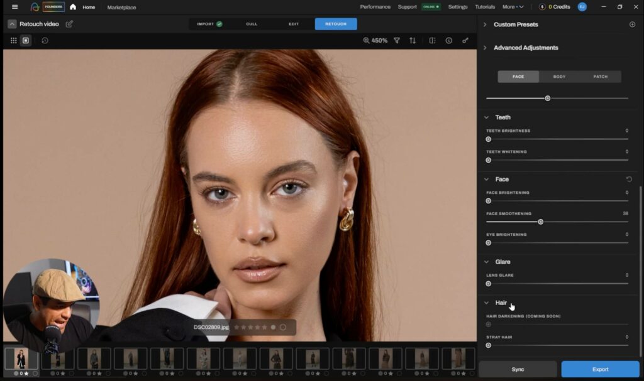Switch to grid view in the toolbar
The image size is (644, 381).
(13, 41)
